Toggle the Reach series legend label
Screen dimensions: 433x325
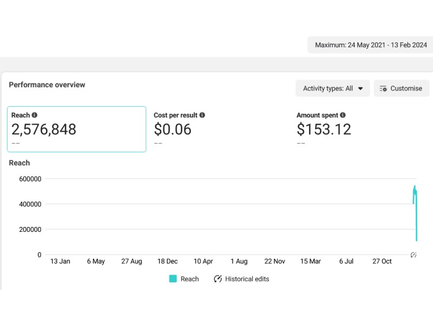point(189,279)
